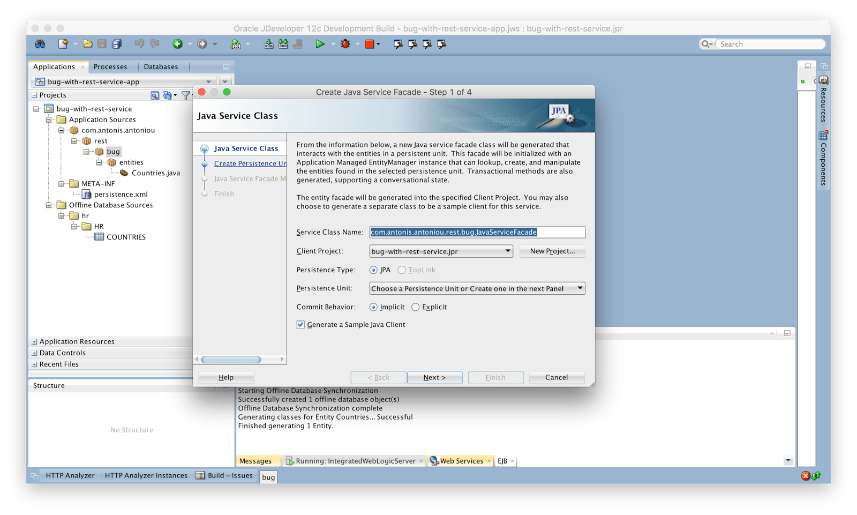Click the Projects panel refresh icon
This screenshot has width=857, height=515.
[168, 95]
